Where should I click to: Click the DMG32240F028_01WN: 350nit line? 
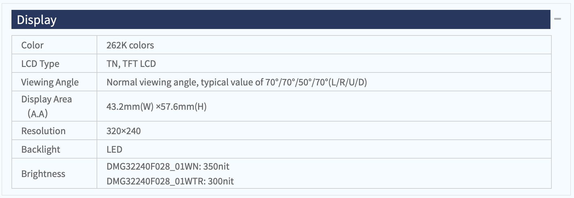click(168, 167)
